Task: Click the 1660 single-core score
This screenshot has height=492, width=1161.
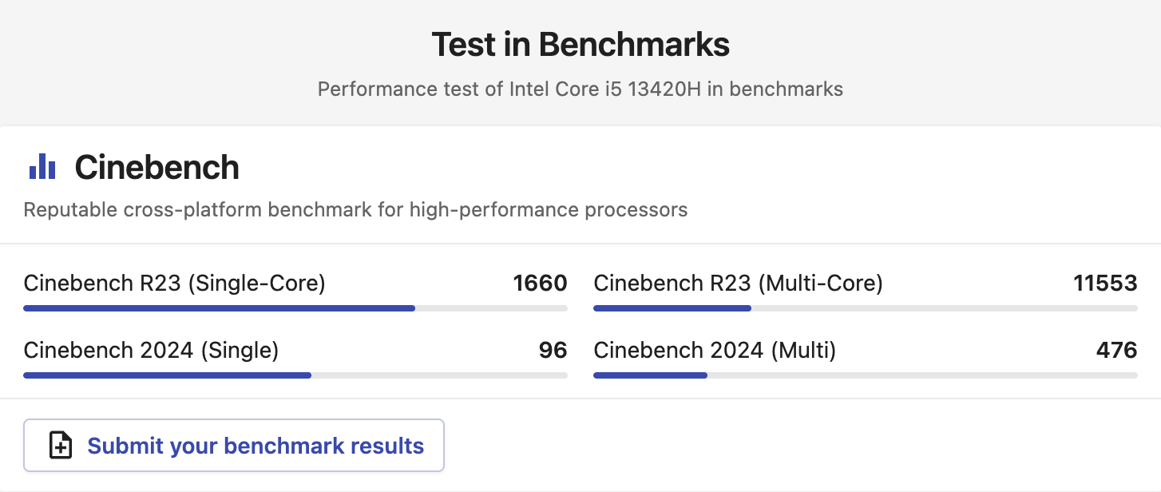Action: (x=541, y=283)
